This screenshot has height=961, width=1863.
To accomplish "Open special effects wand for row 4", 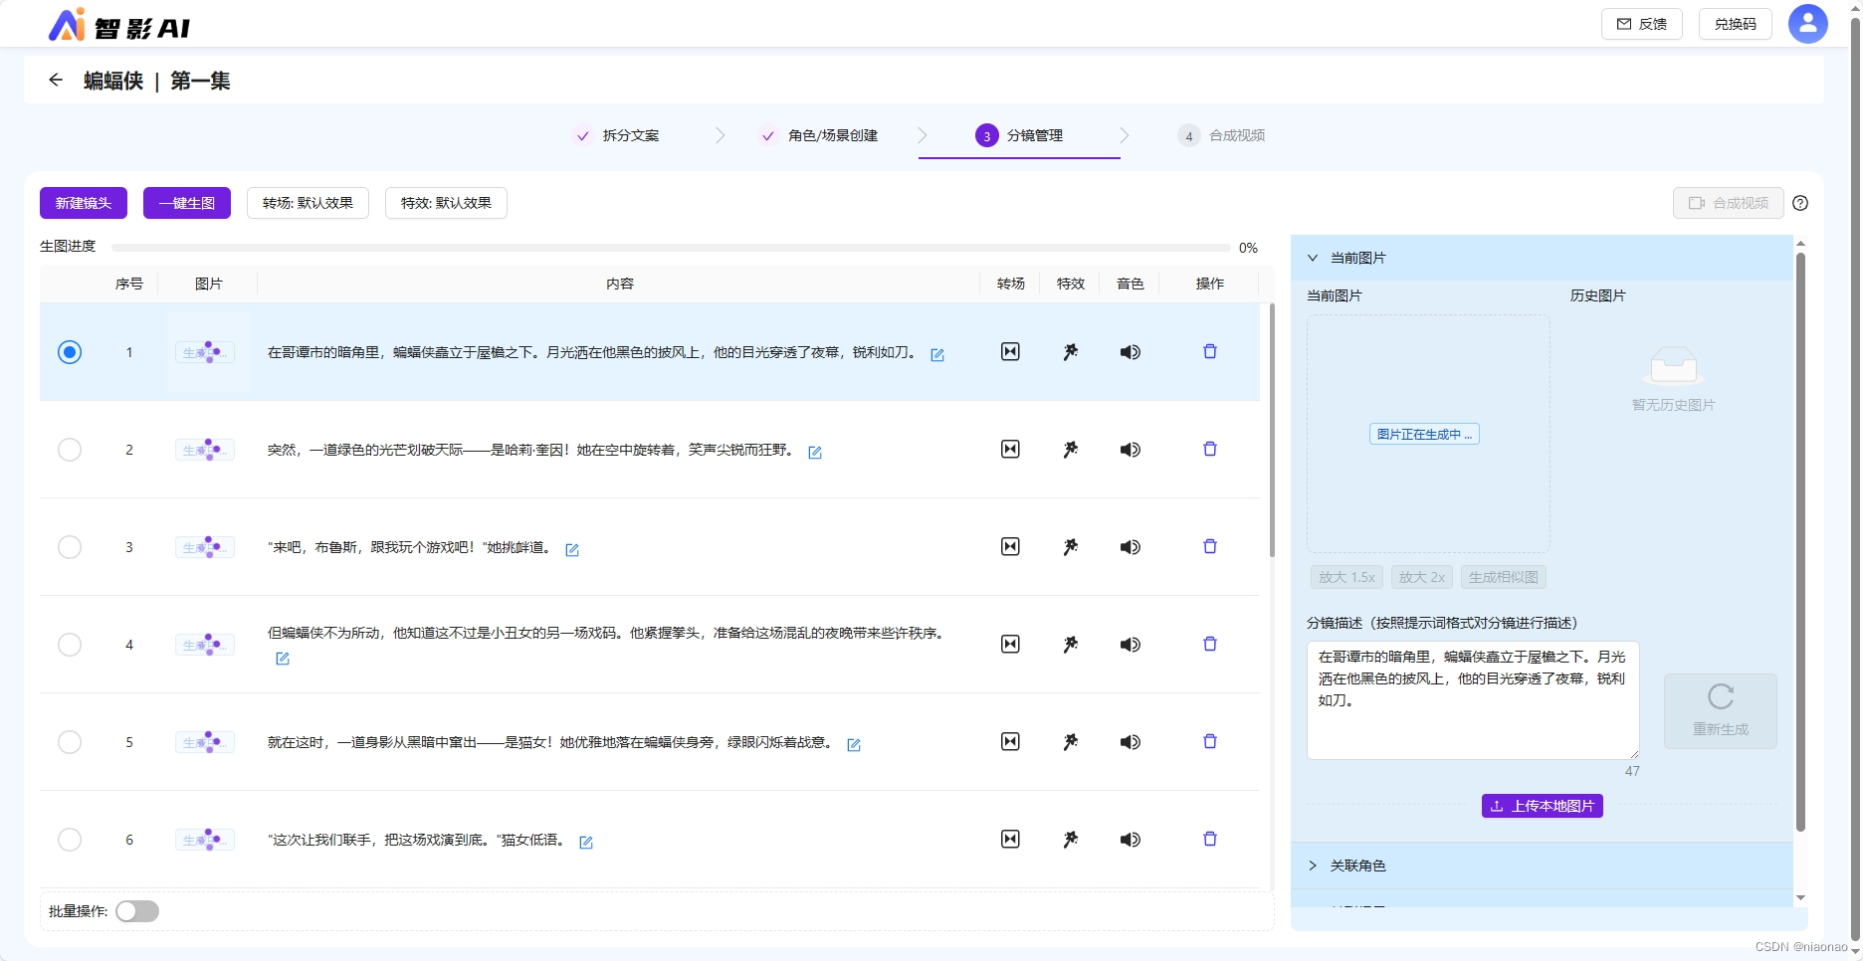I will point(1070,644).
